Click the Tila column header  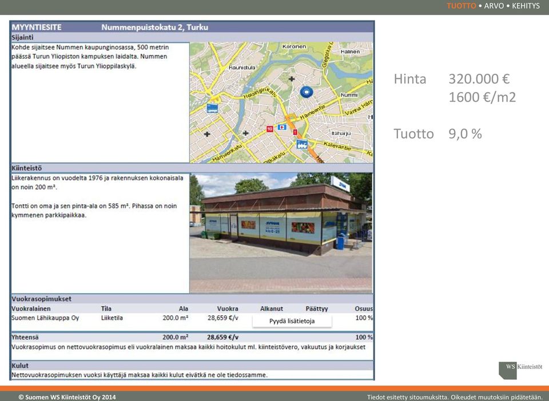tap(106, 308)
